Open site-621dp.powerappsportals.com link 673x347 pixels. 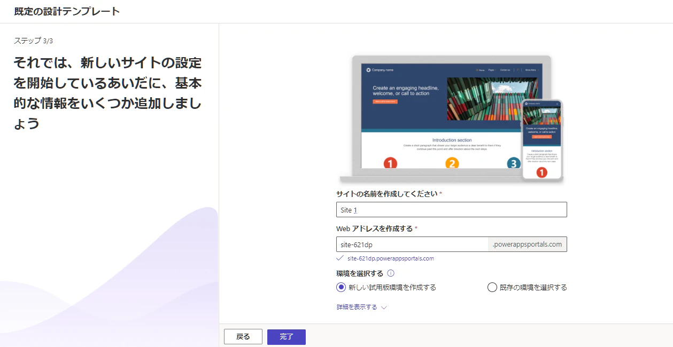[x=391, y=258]
